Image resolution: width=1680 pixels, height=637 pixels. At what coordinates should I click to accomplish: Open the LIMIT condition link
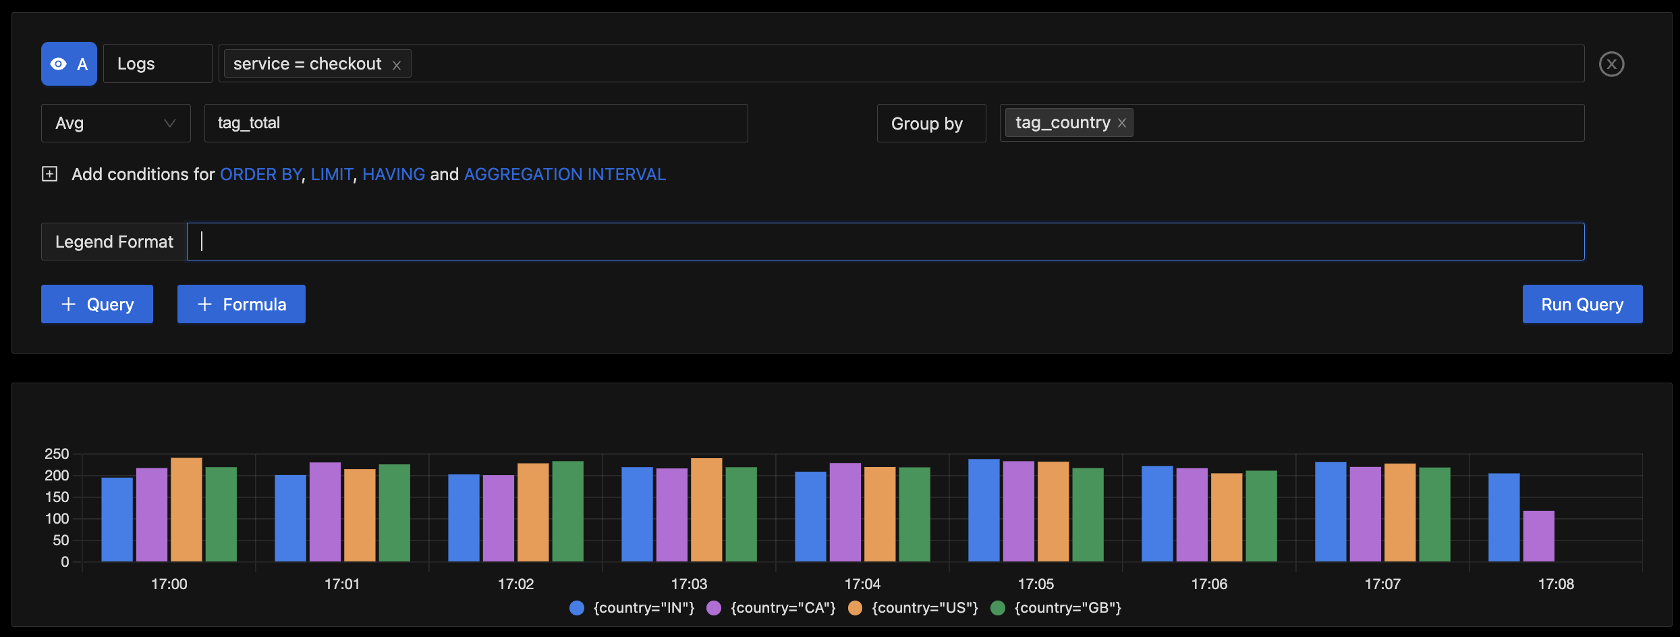[332, 175]
